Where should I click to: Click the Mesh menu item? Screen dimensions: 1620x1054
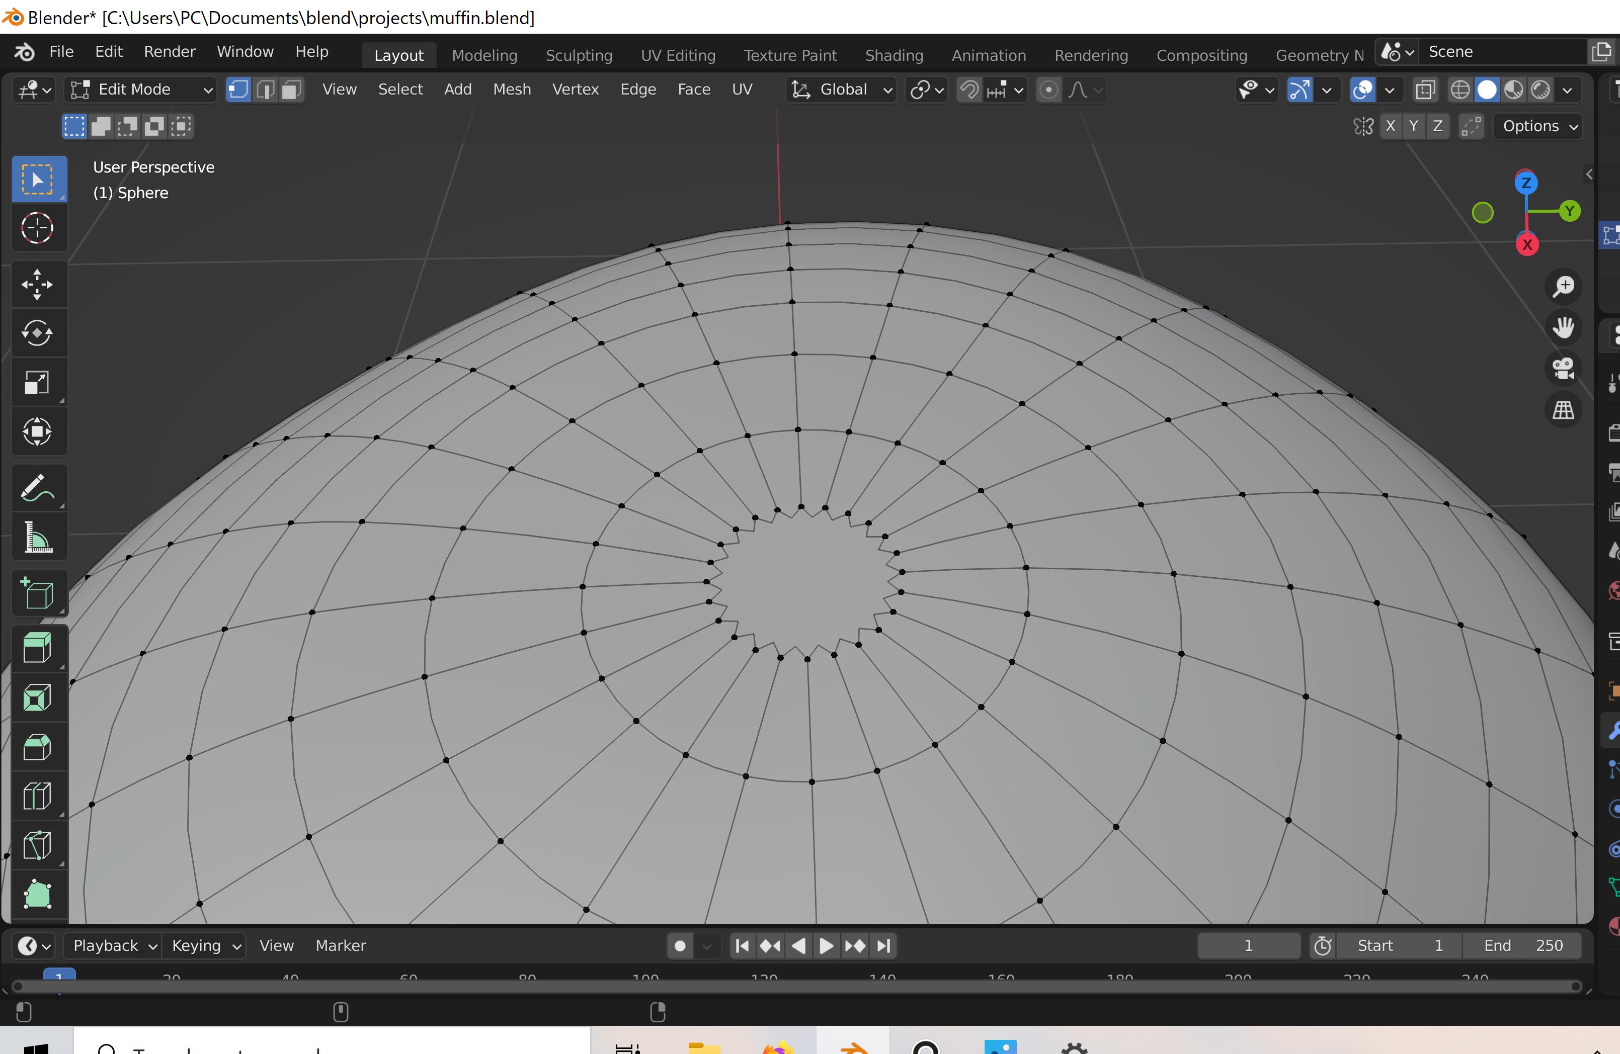[511, 89]
